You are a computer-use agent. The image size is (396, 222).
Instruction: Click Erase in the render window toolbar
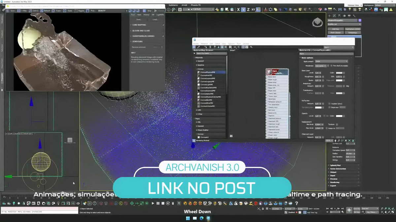pyautogui.click(x=56, y=11)
